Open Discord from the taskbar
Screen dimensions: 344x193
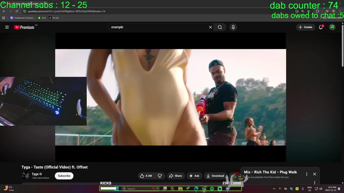(228, 189)
